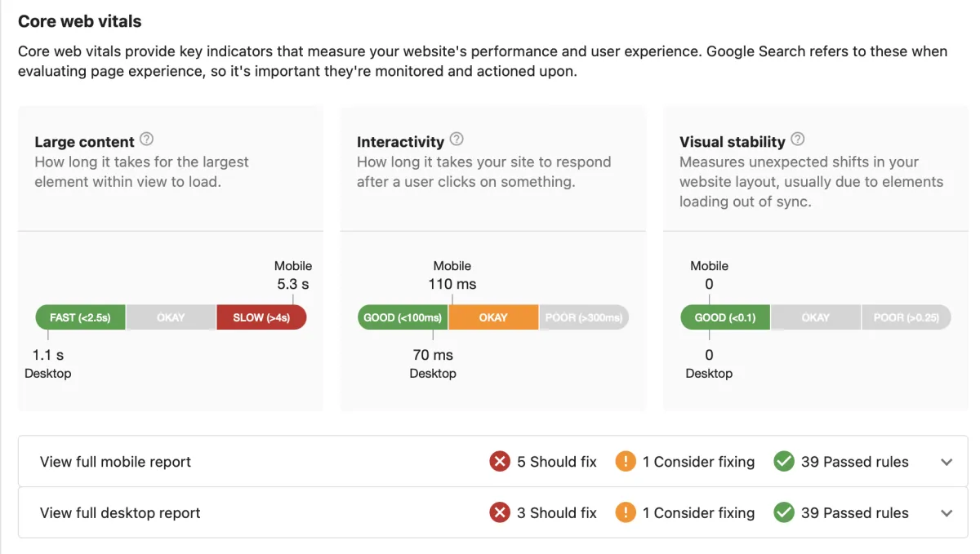This screenshot has width=980, height=554.
Task: Expand the desktop report chevron
Action: 947,513
